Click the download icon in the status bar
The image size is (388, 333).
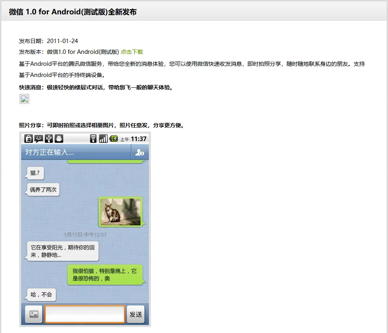click(28, 138)
